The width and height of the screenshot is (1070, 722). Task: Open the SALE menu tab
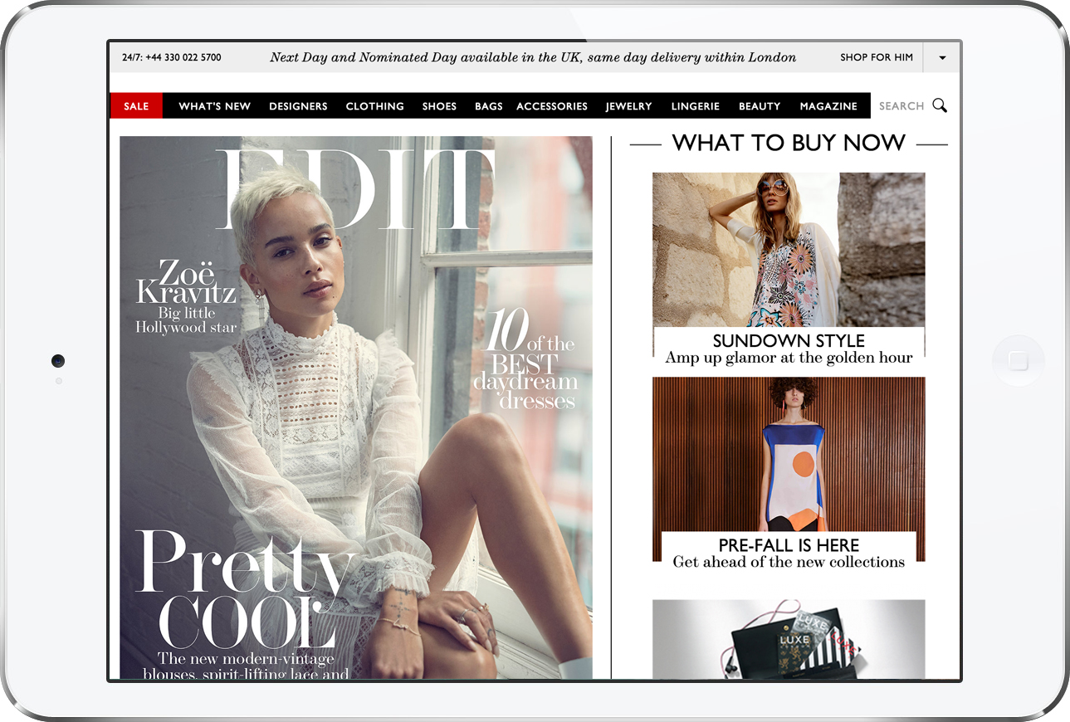(x=136, y=106)
